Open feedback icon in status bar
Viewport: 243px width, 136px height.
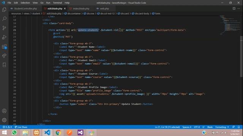(234, 127)
